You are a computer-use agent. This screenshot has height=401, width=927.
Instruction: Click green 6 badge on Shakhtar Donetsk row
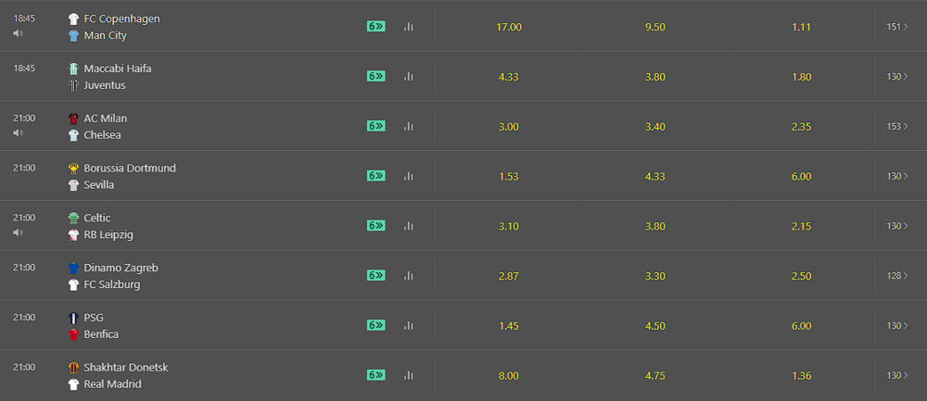click(376, 375)
